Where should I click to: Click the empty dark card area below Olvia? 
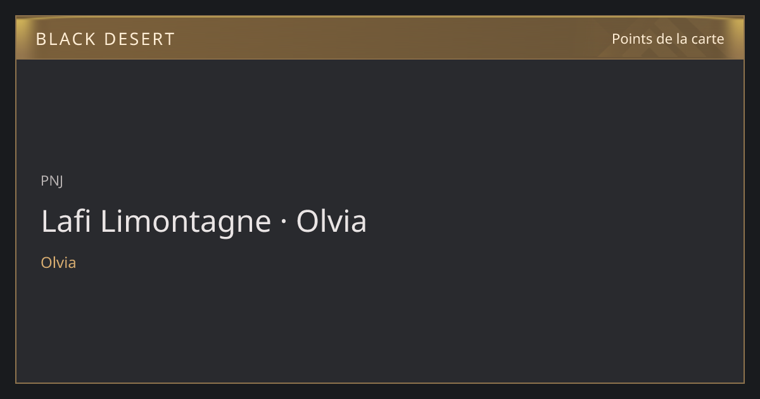380,326
